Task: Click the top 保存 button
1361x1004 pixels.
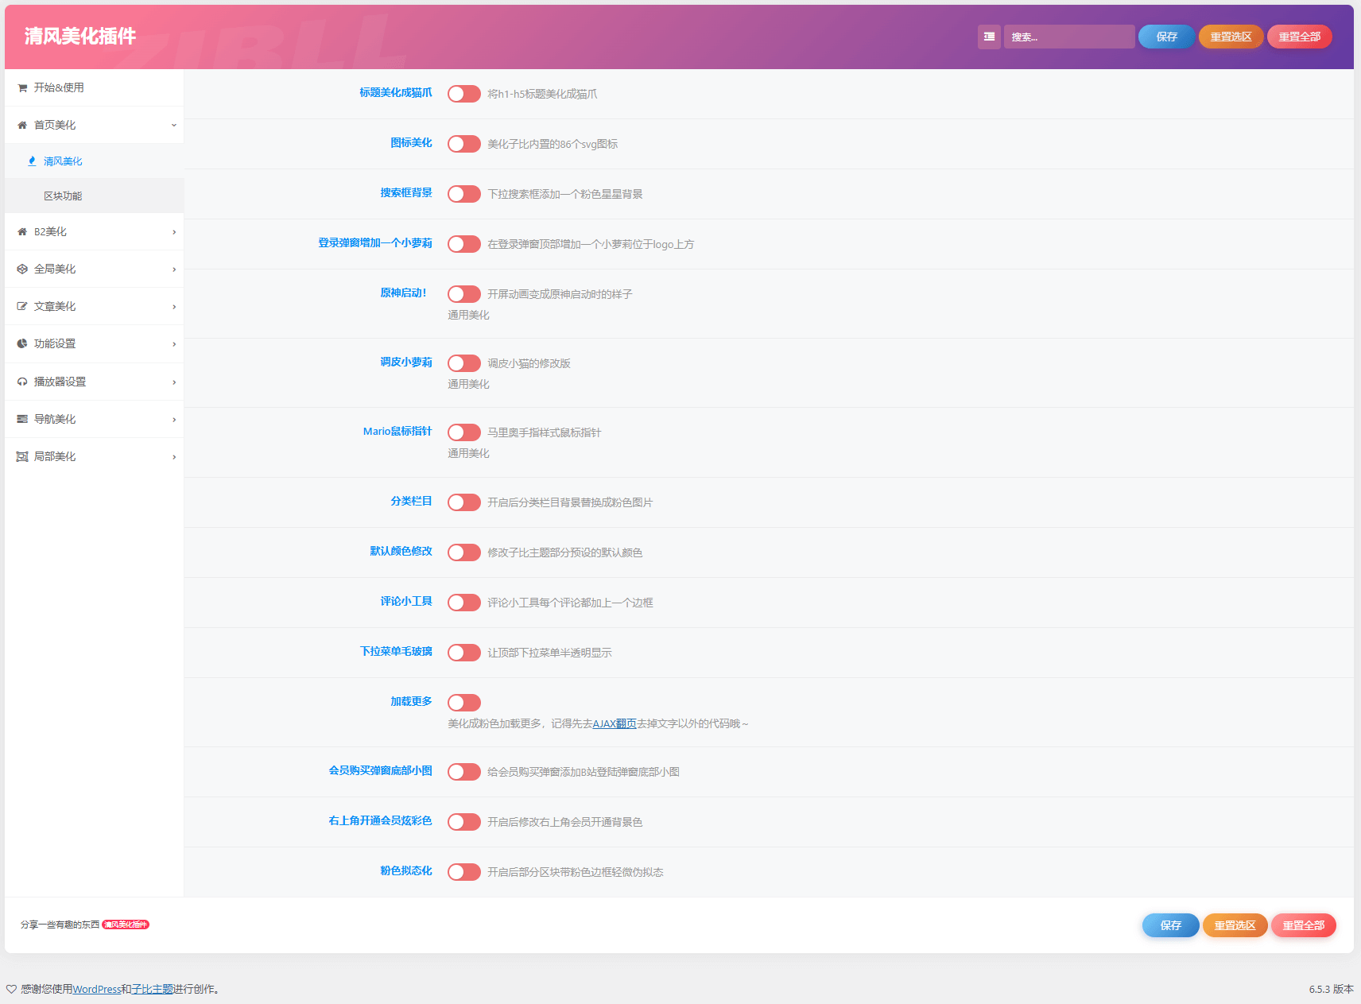Action: pos(1166,37)
